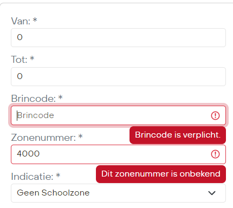This screenshot has height=208, width=233.
Task: Click the 'Dit zonenummer is onbekend' tooltip
Action: coord(161,174)
